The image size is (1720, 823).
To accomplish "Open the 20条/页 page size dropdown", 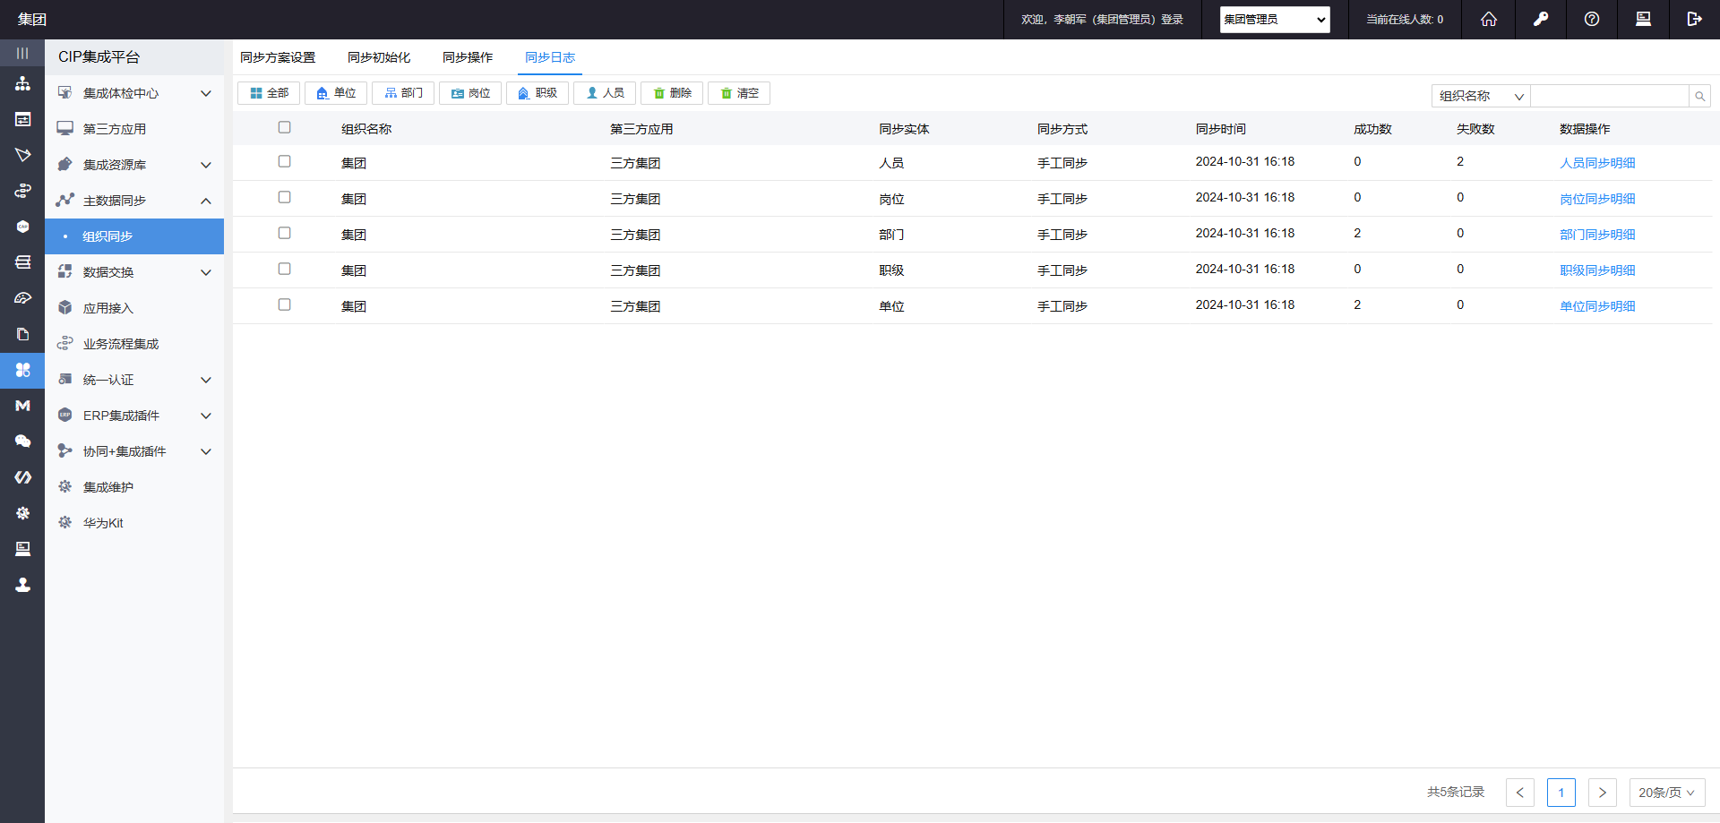I will (1665, 793).
